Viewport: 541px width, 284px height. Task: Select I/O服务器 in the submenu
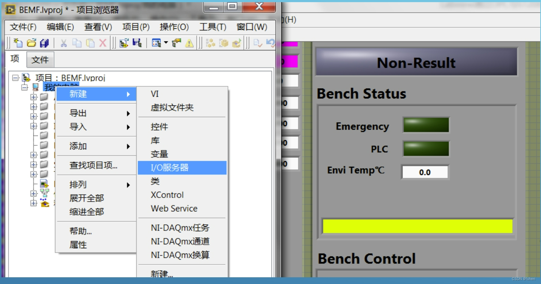pos(182,167)
